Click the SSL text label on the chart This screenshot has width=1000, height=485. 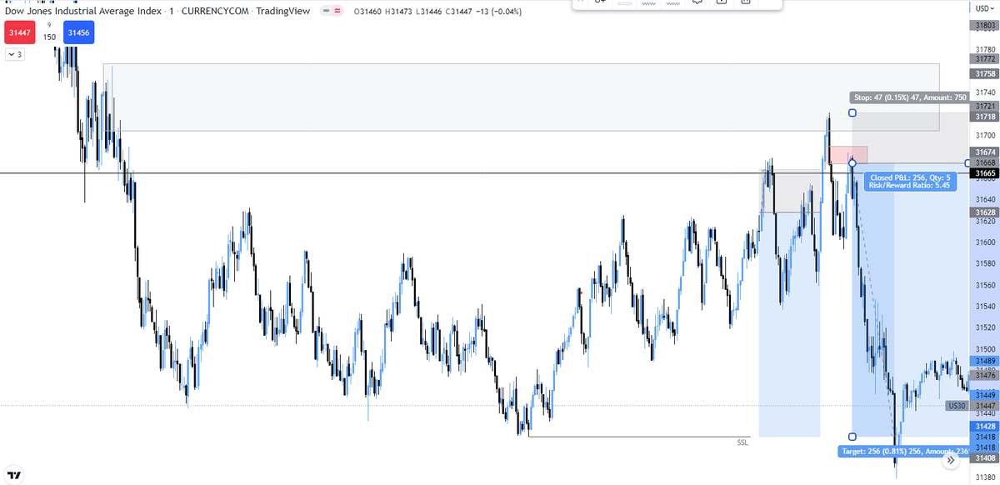[x=743, y=442]
